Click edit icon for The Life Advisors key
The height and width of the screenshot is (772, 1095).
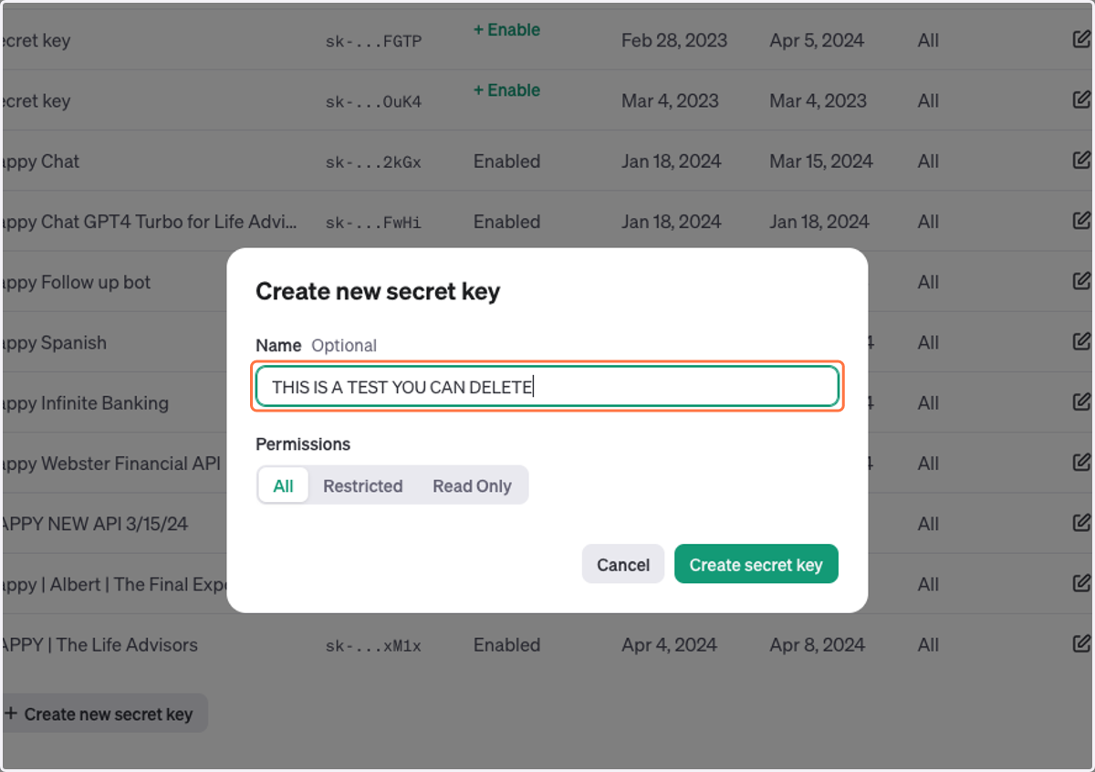tap(1081, 644)
